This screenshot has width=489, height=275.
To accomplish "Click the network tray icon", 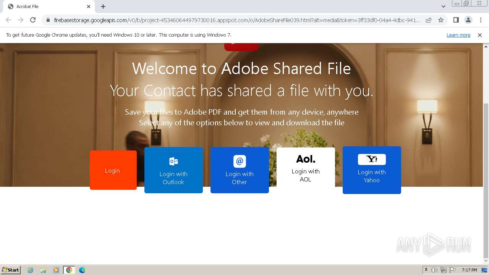I will (444, 270).
